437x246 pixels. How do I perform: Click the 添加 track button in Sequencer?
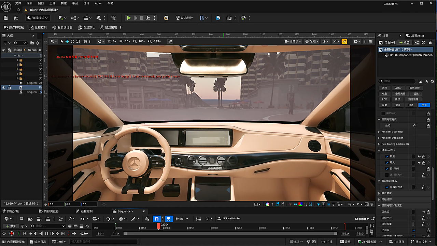coord(11,226)
